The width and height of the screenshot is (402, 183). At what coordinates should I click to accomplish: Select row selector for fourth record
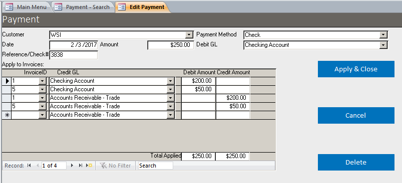click(x=7, y=106)
